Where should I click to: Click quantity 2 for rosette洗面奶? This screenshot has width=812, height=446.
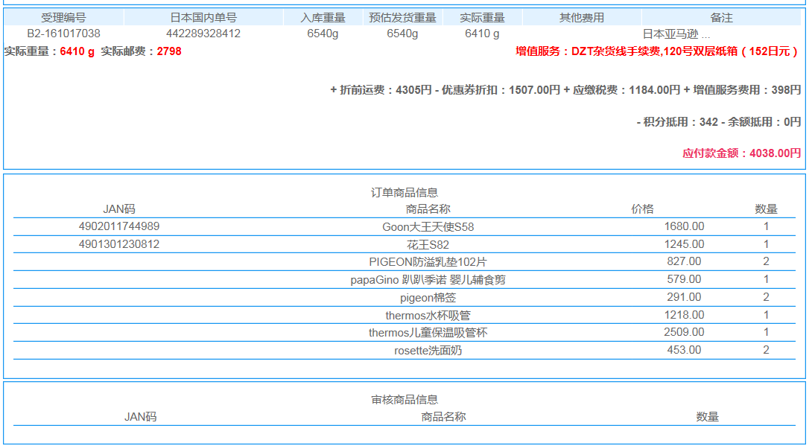pyautogui.click(x=766, y=350)
